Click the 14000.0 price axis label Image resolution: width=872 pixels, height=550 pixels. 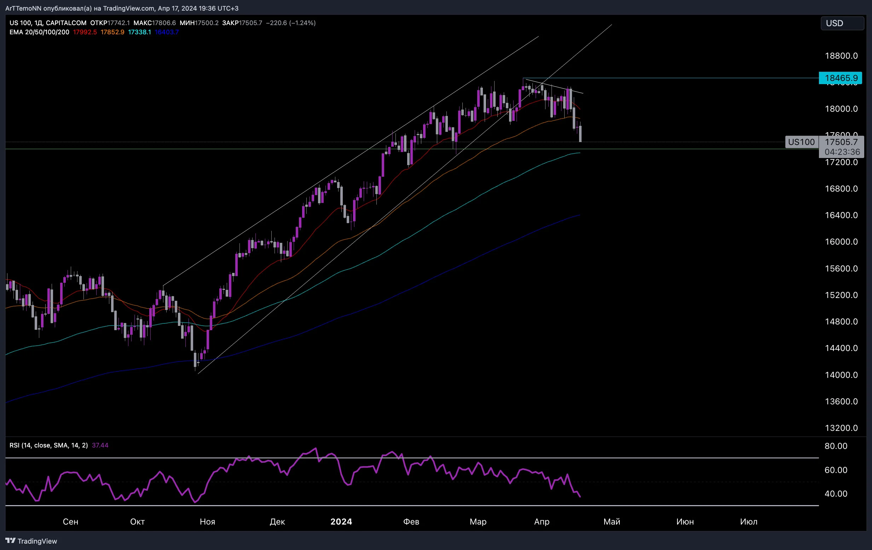point(841,375)
